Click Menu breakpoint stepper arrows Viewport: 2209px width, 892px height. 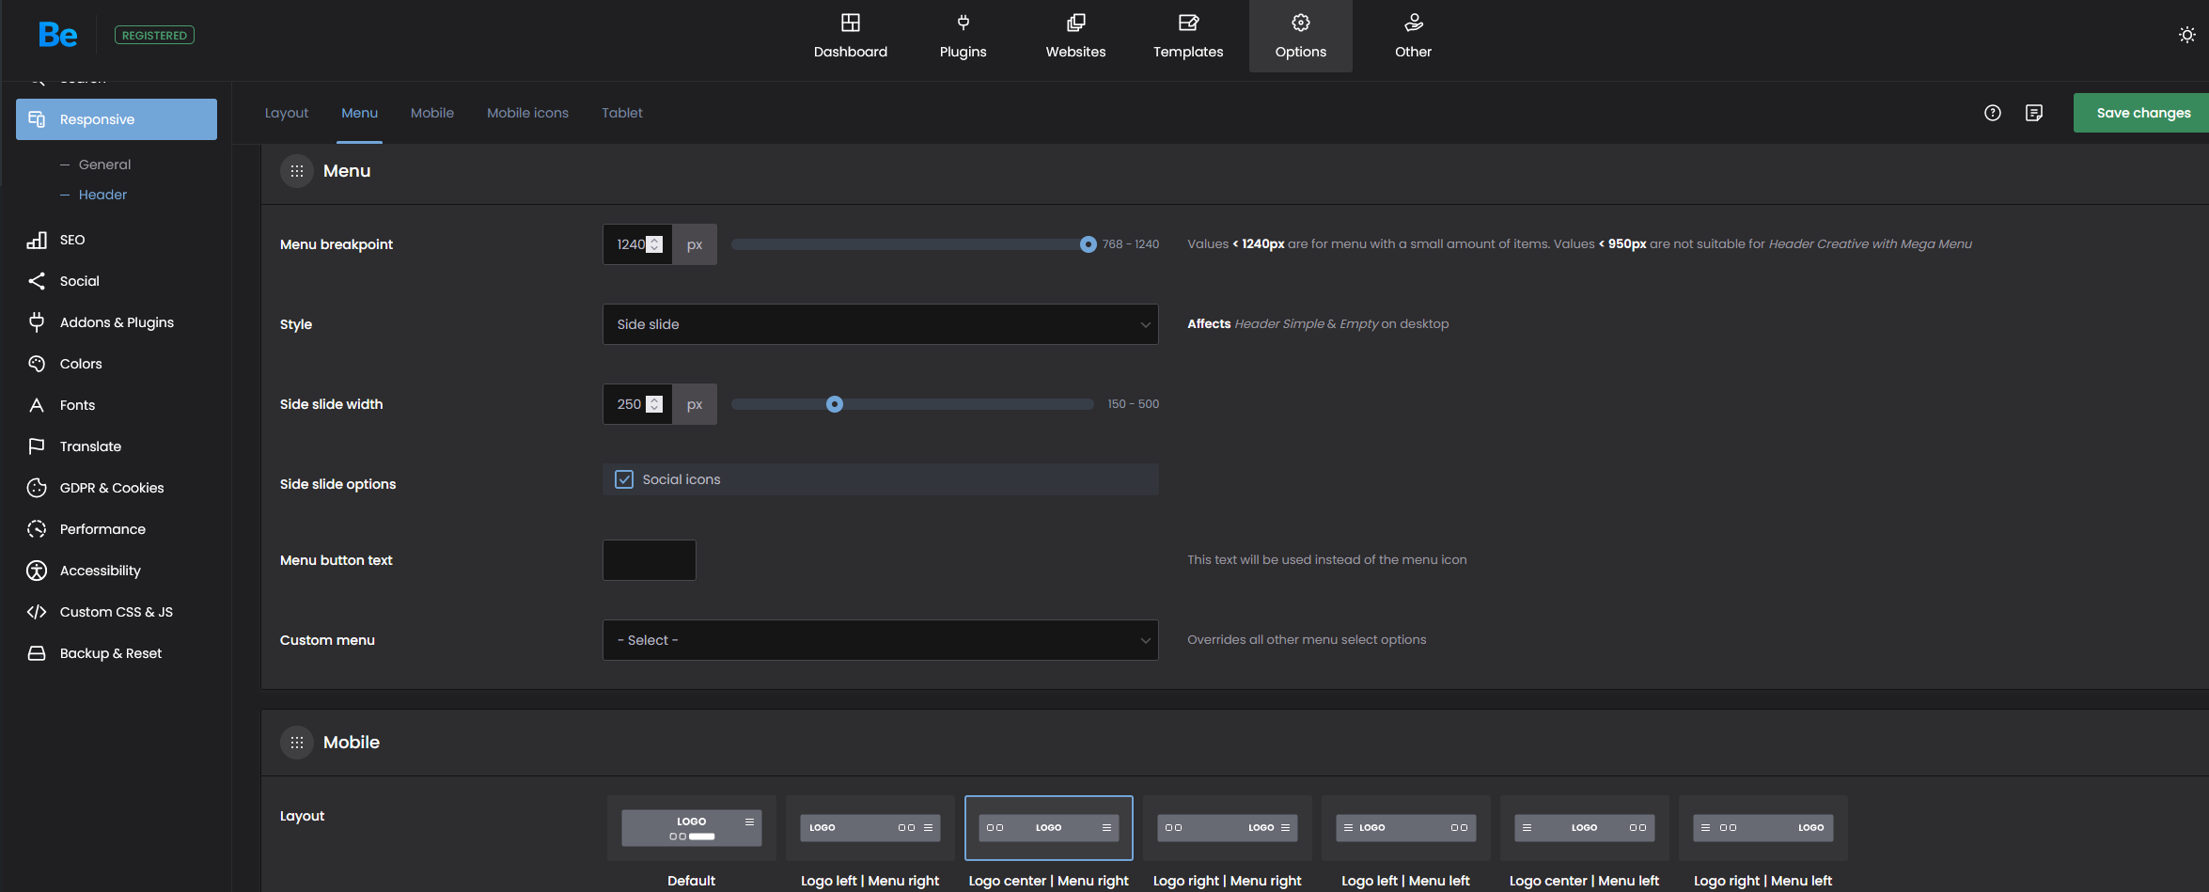[655, 244]
